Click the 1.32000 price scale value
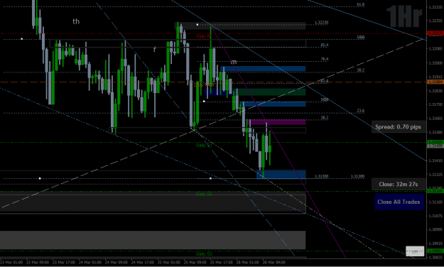This screenshot has height=267, width=444. (x=435, y=63)
